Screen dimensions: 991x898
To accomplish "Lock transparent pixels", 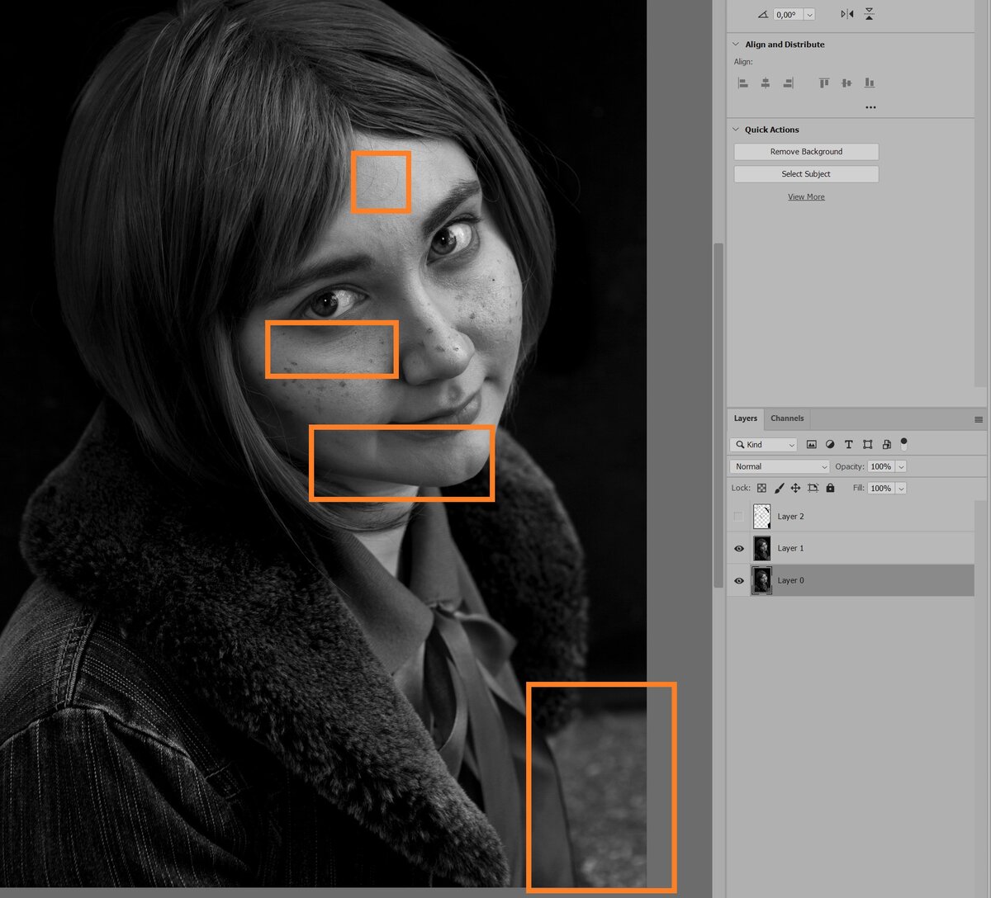I will (761, 488).
